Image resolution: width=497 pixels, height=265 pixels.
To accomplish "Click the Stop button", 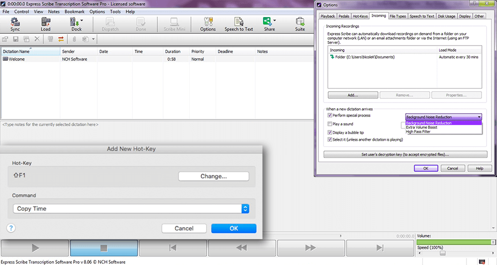I will point(104,248).
